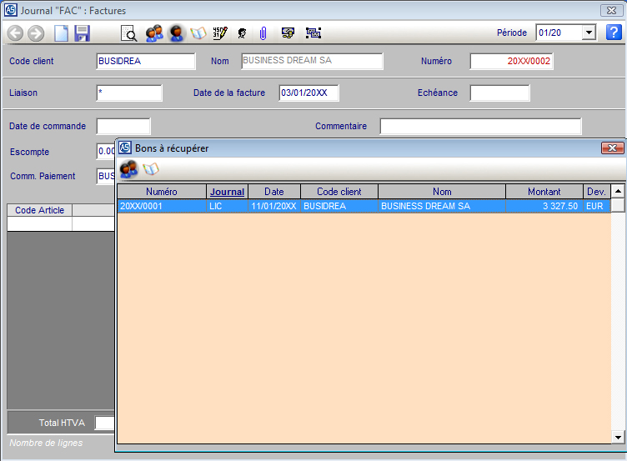Click into the Commentaire text field

(x=480, y=127)
